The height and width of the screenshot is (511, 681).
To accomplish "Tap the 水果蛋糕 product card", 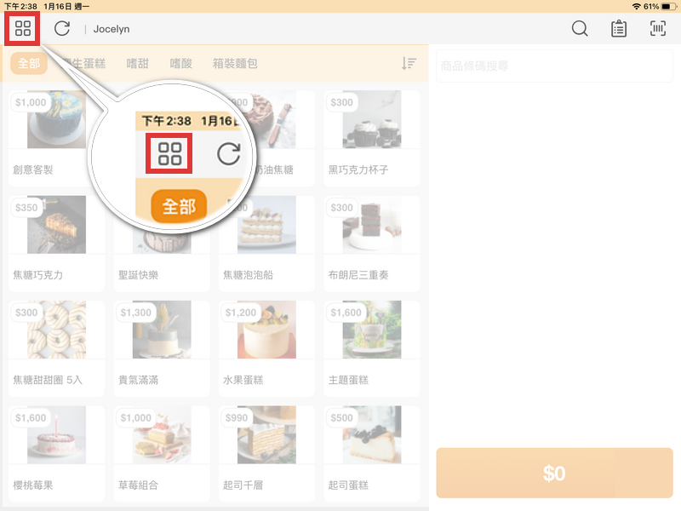I will (x=266, y=345).
